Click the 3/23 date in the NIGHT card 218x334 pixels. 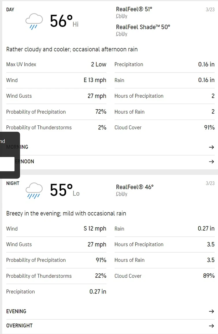tap(210, 183)
